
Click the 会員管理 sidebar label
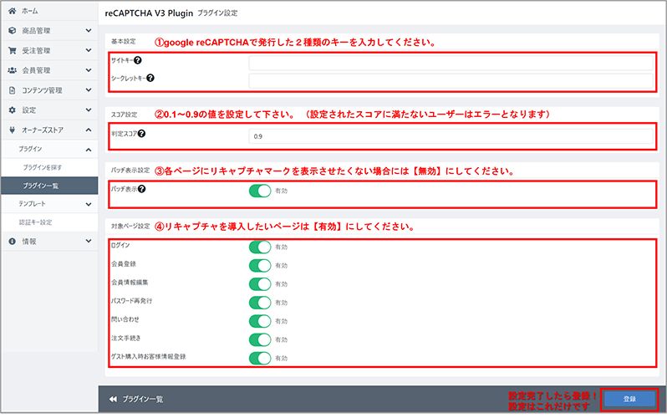tap(36, 70)
